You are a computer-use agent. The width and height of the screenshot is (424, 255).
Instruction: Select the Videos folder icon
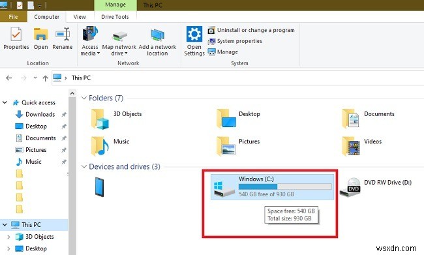coord(351,146)
